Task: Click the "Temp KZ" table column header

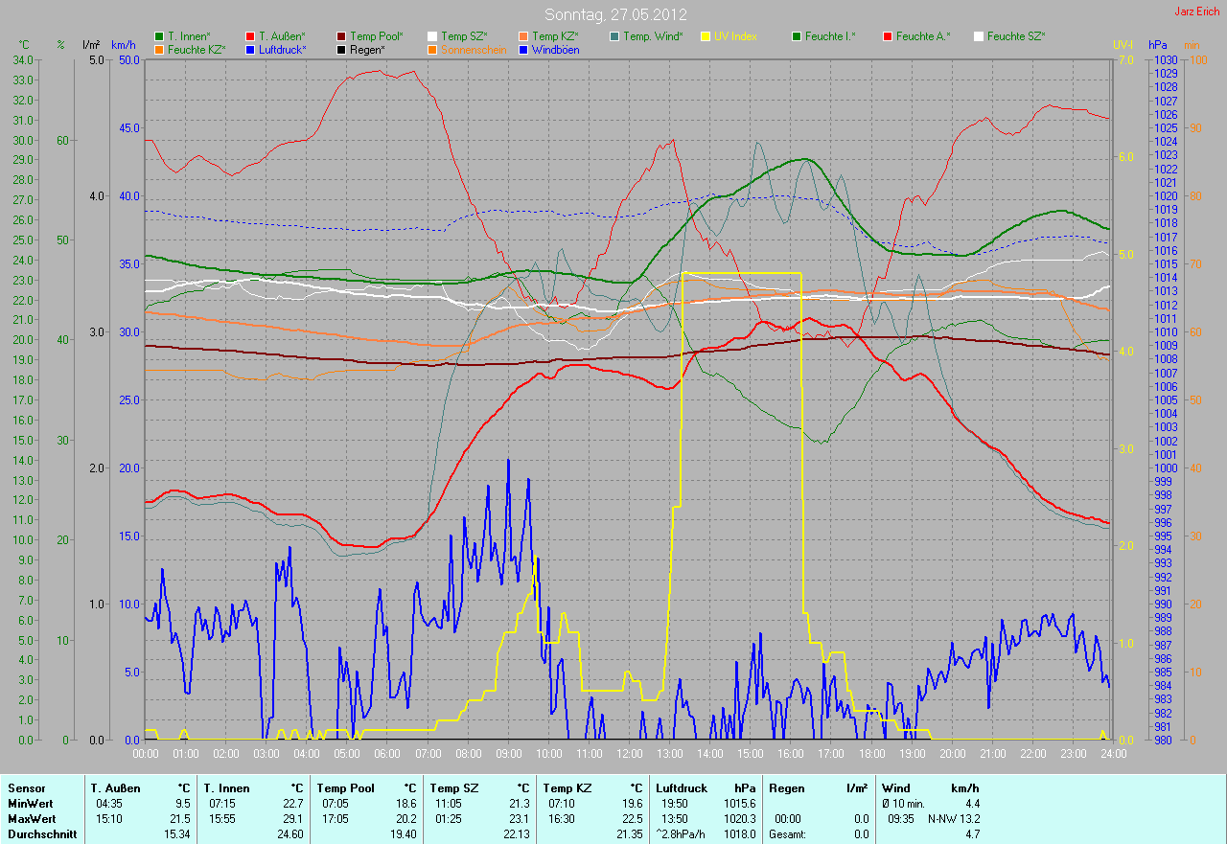Action: (x=567, y=788)
